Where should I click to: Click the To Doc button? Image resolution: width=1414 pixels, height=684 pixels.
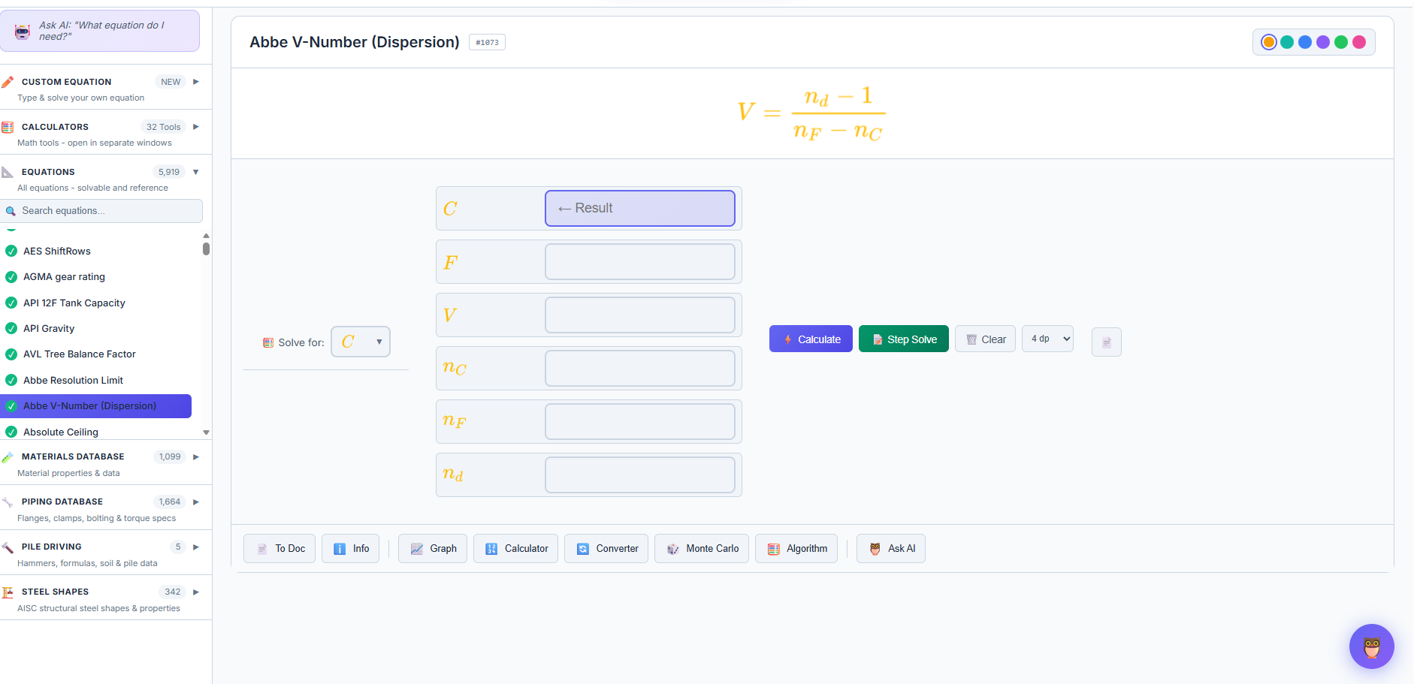point(279,548)
